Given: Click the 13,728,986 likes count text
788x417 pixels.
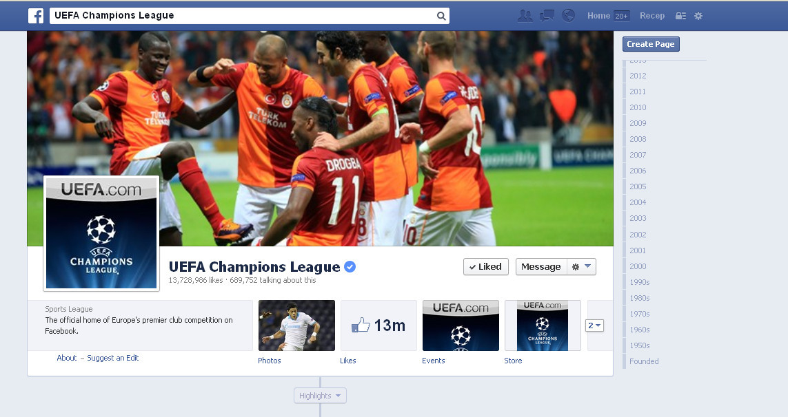Looking at the screenshot, I should click(196, 280).
